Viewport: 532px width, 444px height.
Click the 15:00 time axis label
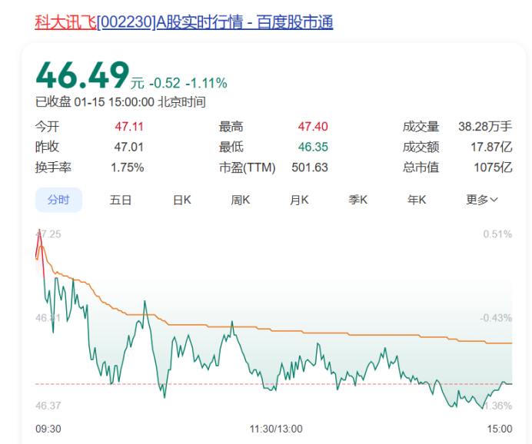tap(500, 429)
